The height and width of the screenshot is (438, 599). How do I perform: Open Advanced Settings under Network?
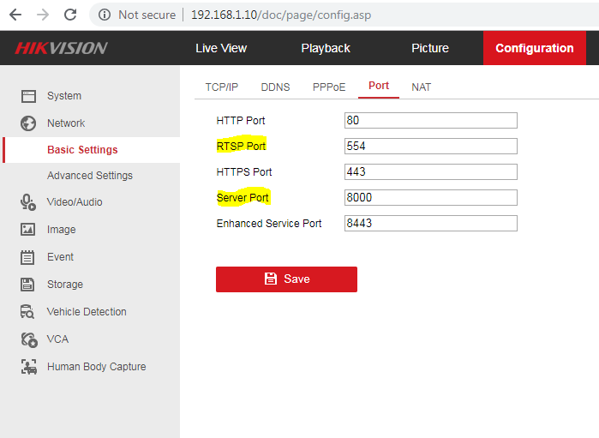(x=90, y=176)
